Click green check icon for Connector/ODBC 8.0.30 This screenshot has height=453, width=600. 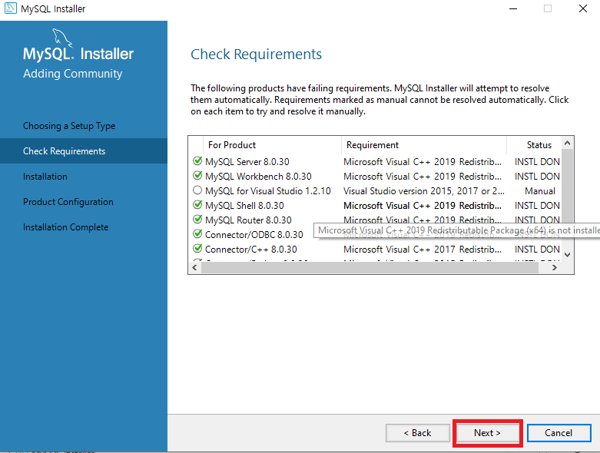tap(197, 234)
